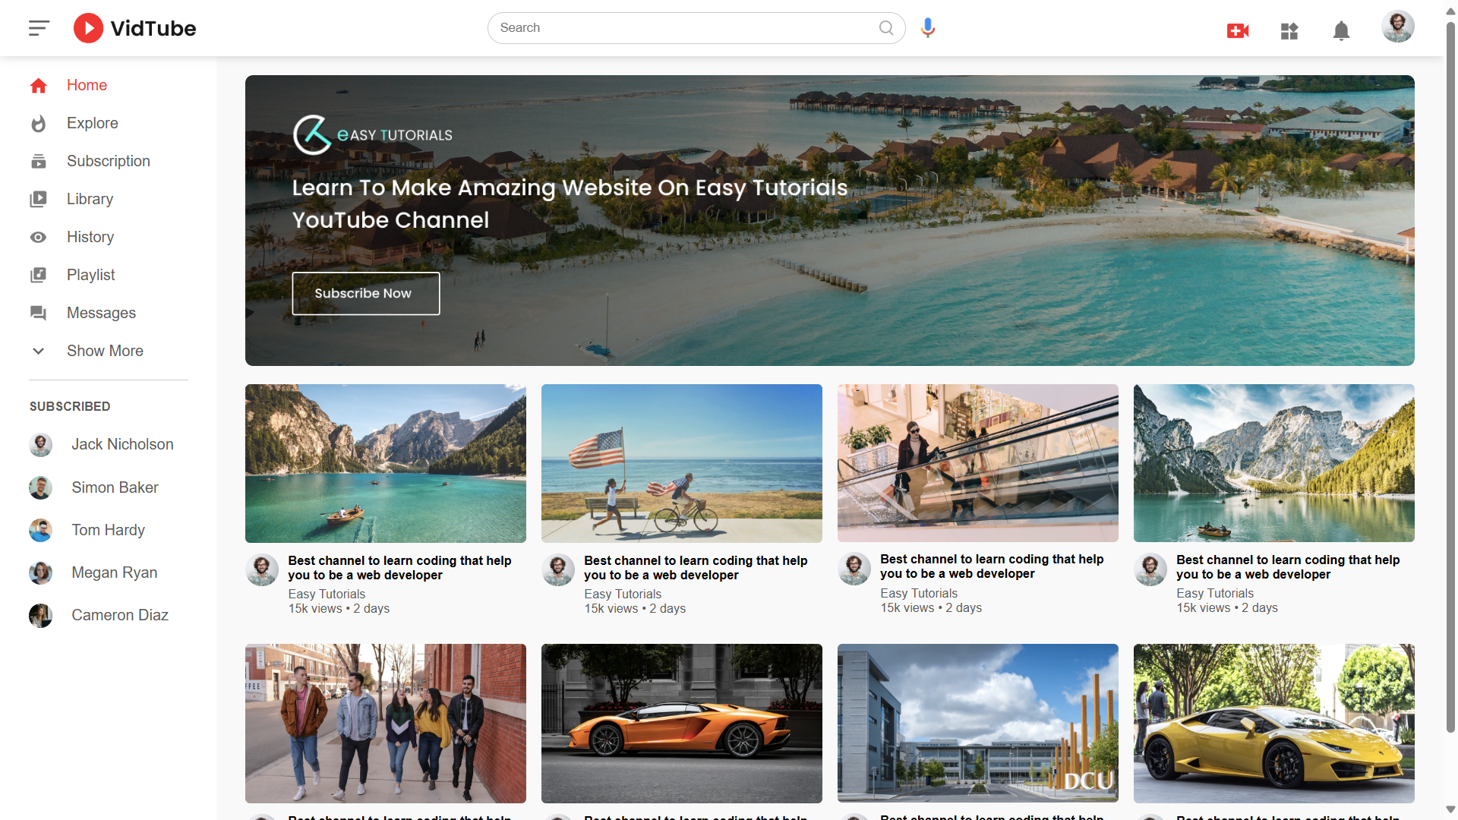Open the DCU building video thumbnail
This screenshot has width=1458, height=820.
(x=978, y=723)
